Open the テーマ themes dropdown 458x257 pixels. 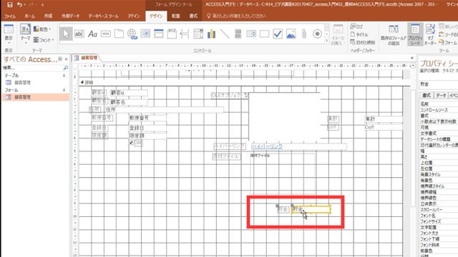(x=26, y=34)
